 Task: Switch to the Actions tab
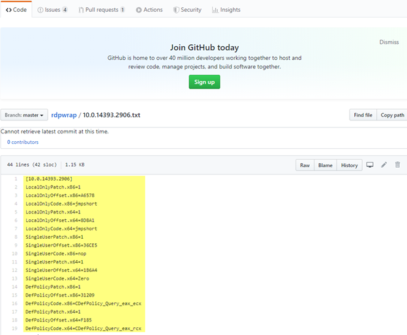click(x=149, y=10)
